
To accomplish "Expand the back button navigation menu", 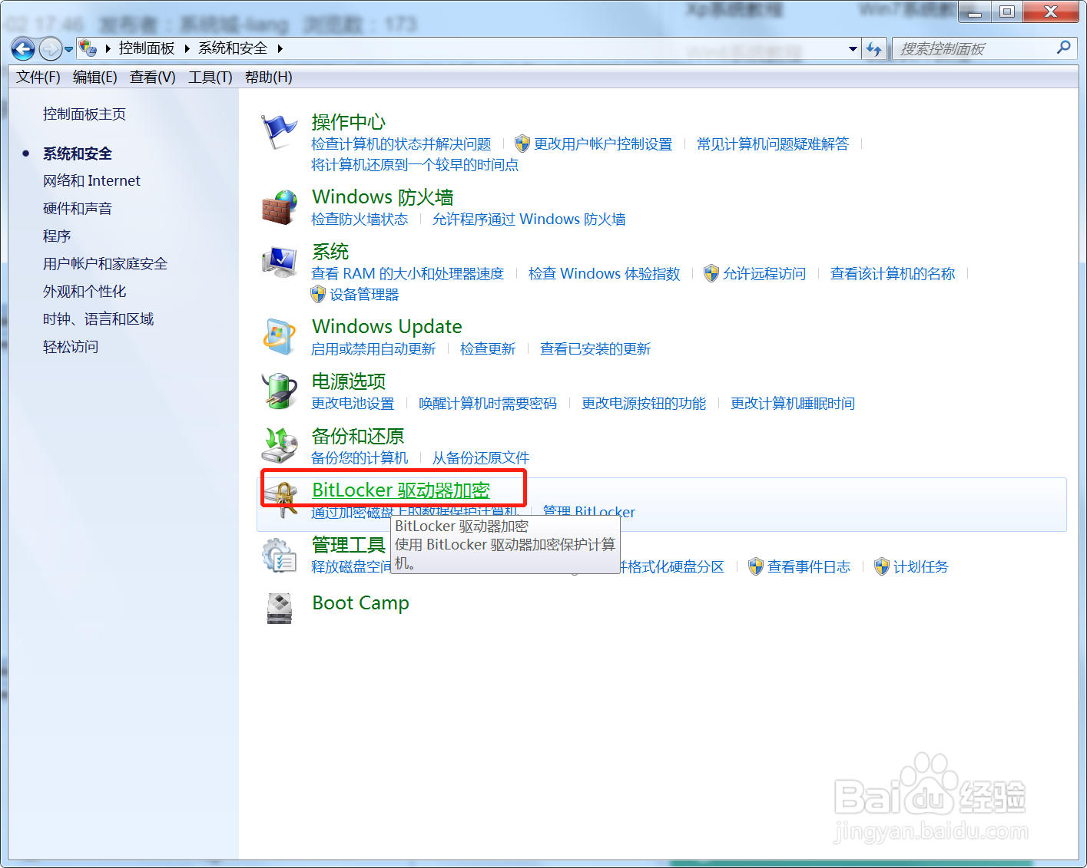I will tap(68, 48).
